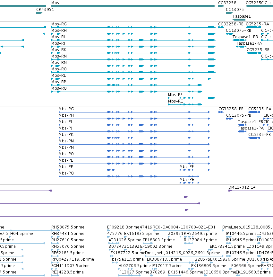
Task: Click EST EK161835.5prime
Action: [x=141, y=234]
